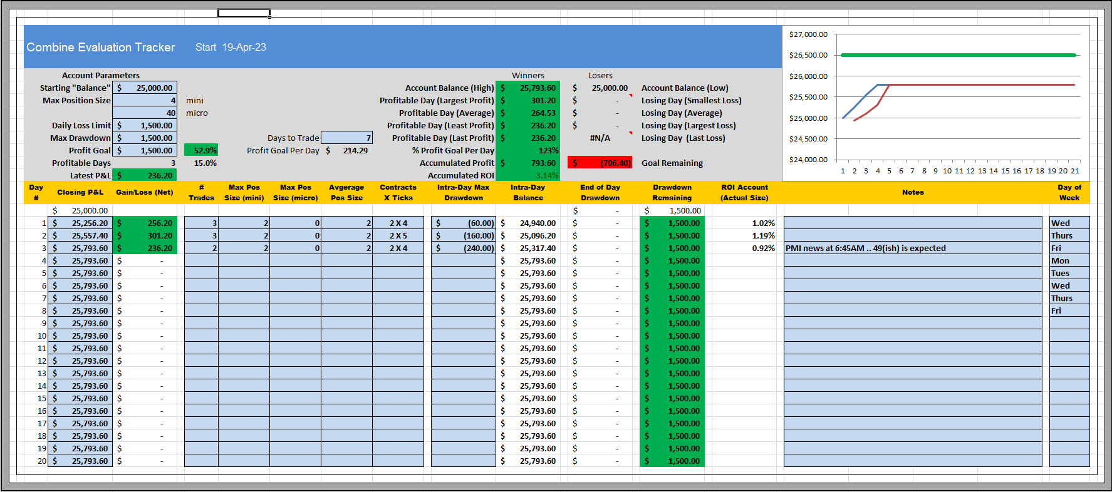This screenshot has height=492, width=1112.
Task: Click day 1 number of trades cell
Action: pos(201,223)
